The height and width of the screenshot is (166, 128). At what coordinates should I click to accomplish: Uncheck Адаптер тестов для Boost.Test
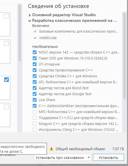pyautogui.click(x=34, y=88)
